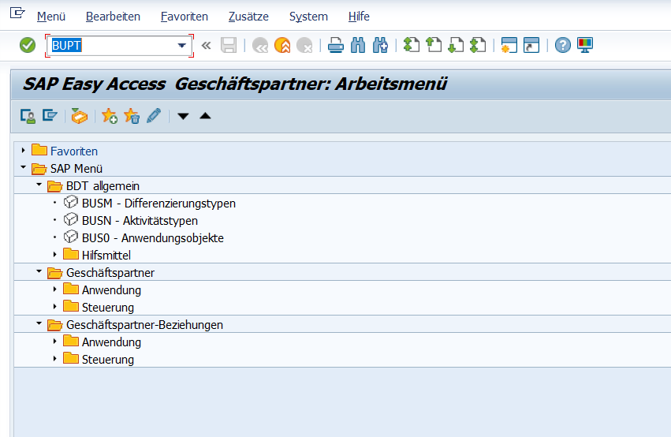Select the Geschäftspartner-Beziehungen folder label

click(144, 325)
